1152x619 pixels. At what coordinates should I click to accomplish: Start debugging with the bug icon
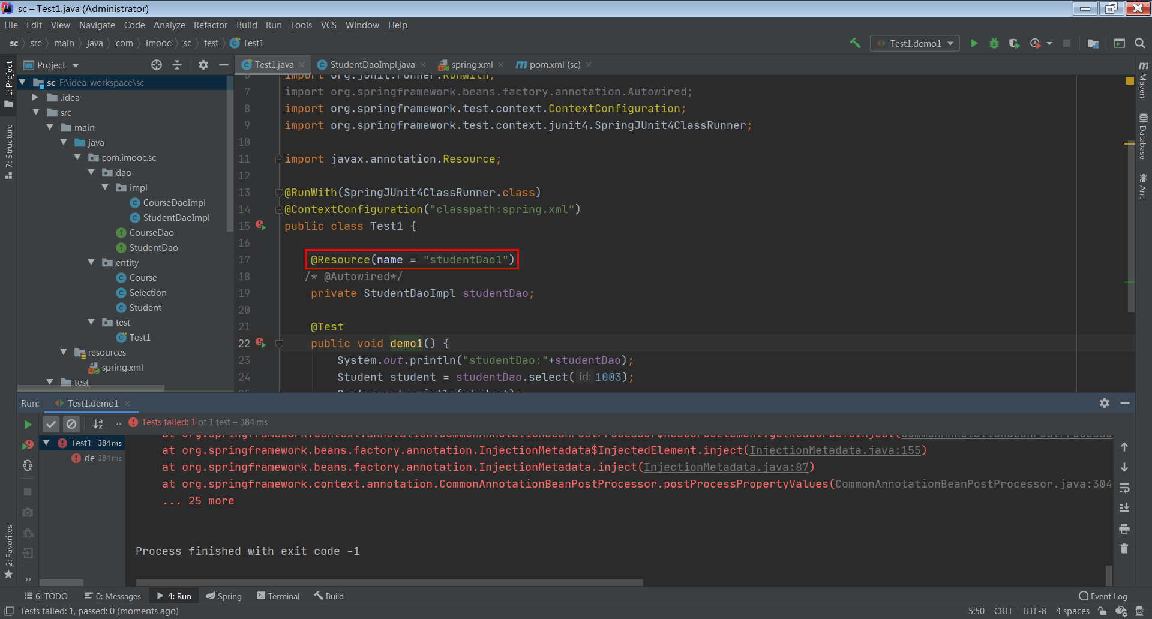coord(994,43)
